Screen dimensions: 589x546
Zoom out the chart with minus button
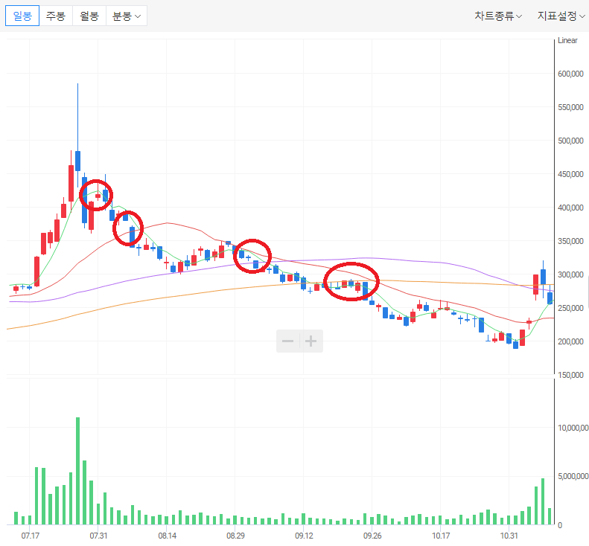pos(287,341)
